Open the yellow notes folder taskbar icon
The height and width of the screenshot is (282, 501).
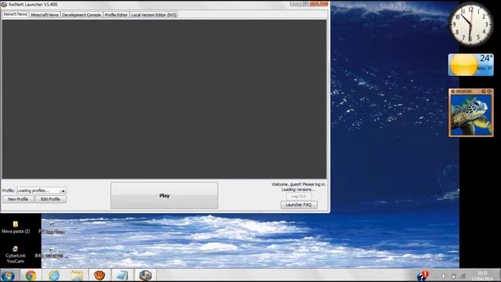coord(77,276)
